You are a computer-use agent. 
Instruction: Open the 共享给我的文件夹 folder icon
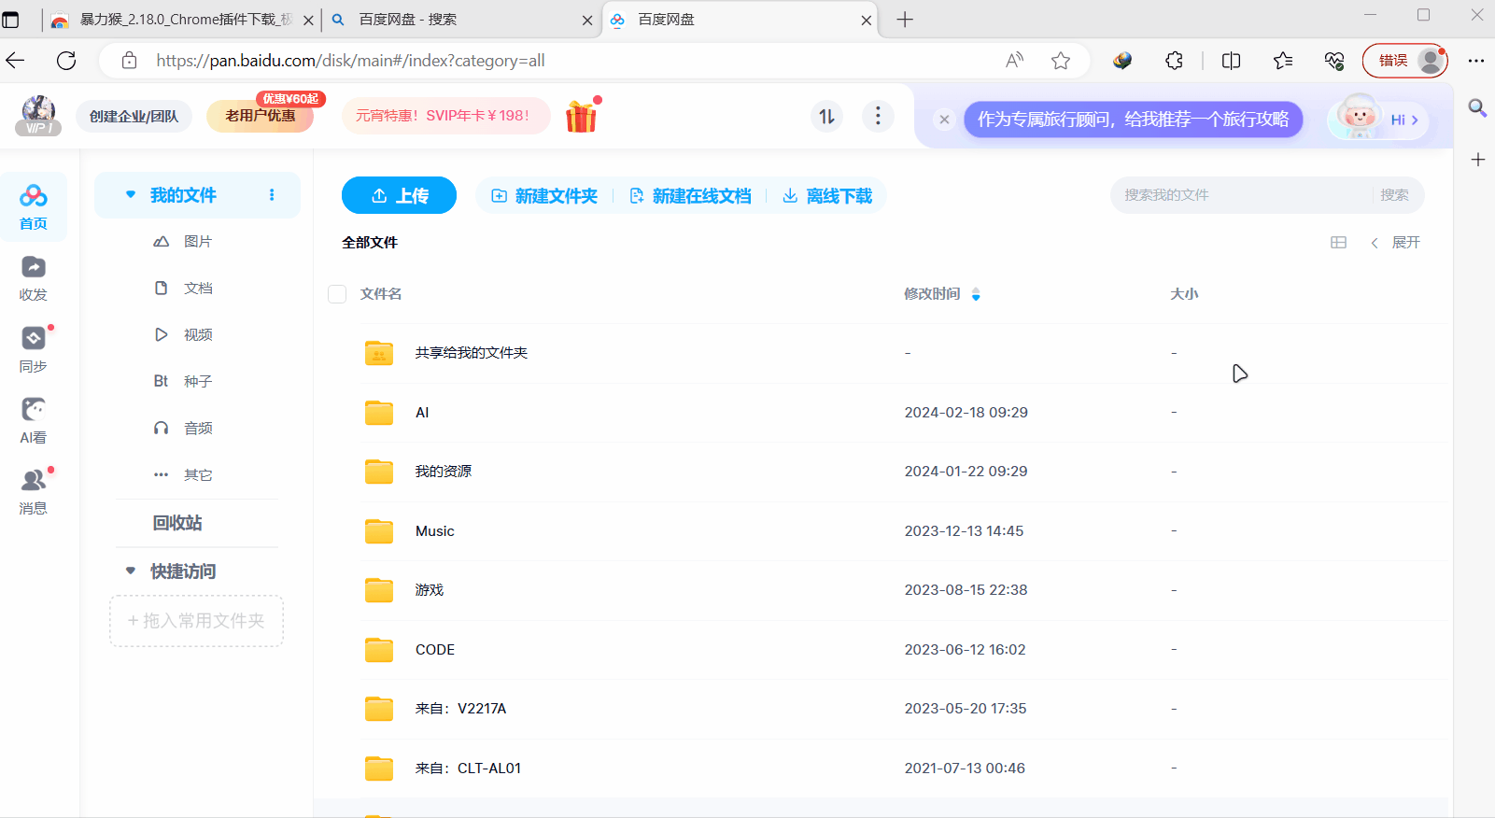[x=379, y=353]
